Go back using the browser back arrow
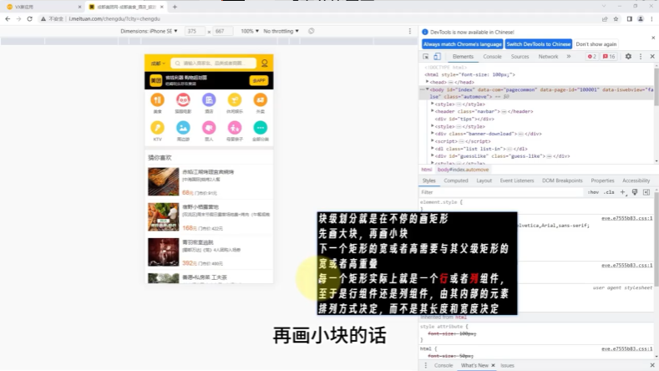Image resolution: width=659 pixels, height=371 pixels. [8, 19]
